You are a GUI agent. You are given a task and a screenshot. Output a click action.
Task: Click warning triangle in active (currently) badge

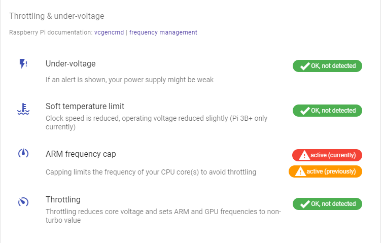(x=304, y=155)
